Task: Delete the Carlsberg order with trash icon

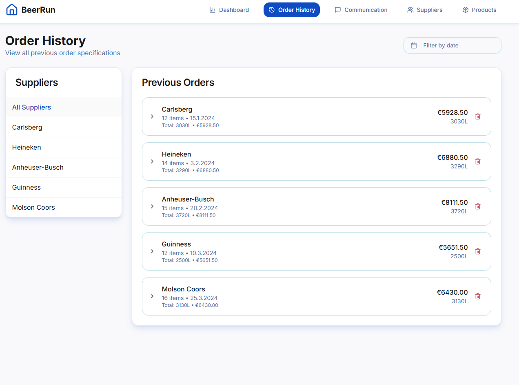Action: (x=478, y=116)
